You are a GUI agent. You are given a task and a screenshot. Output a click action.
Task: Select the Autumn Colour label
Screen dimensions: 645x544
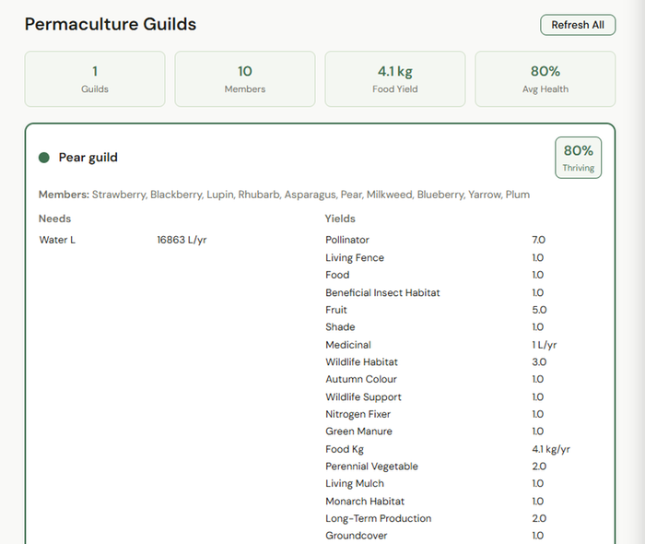point(361,379)
